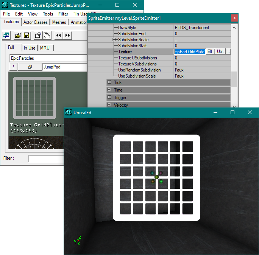
Task: Open the JumpPad group combo box
Action: click(65, 67)
